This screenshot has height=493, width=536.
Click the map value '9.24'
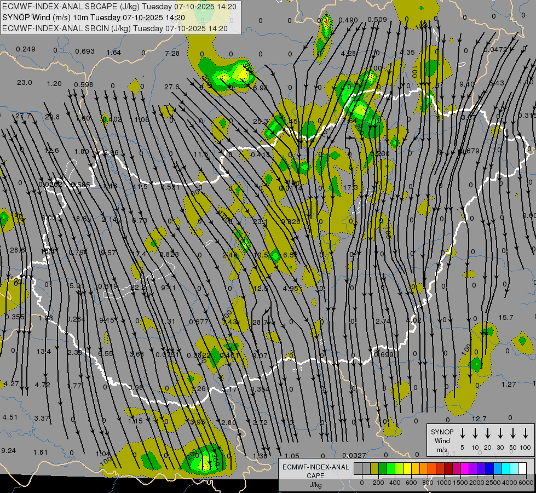point(9,451)
